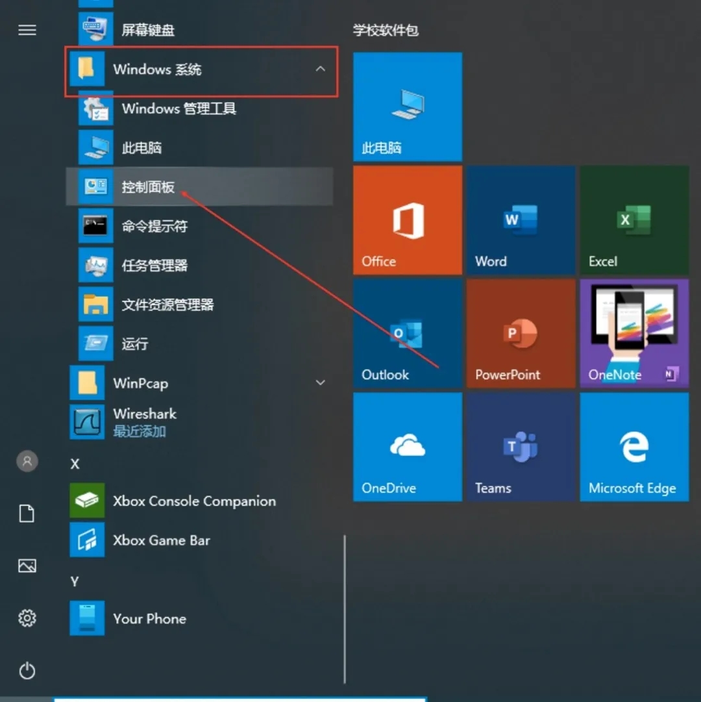Open Settings via the gear icon
Image resolution: width=701 pixels, height=702 pixels.
(27, 618)
